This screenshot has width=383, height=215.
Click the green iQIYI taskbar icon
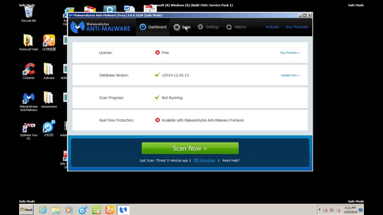tap(96, 210)
